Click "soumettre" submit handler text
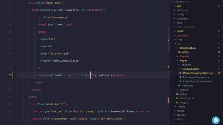223x125 pixels. pyautogui.click(x=72, y=10)
